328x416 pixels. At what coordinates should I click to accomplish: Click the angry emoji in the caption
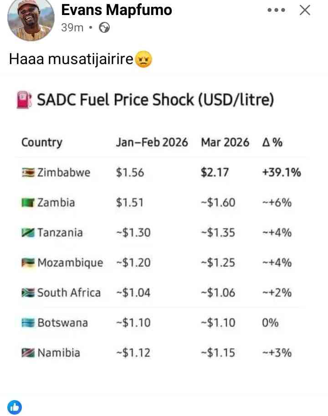point(144,60)
